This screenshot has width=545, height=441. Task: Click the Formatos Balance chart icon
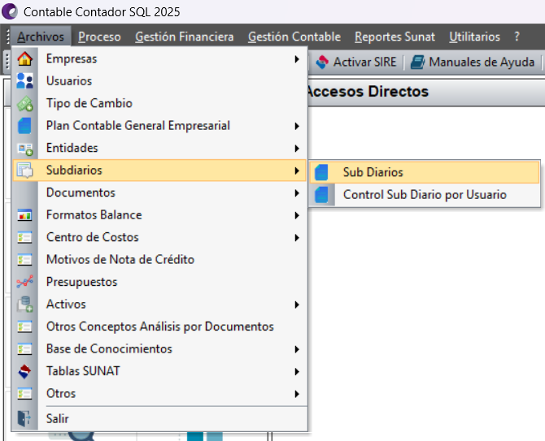click(25, 215)
